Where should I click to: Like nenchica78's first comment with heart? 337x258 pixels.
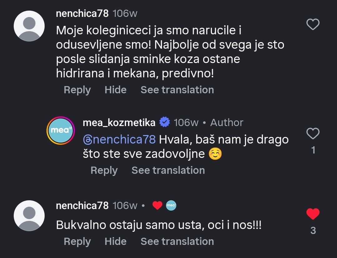[313, 24]
